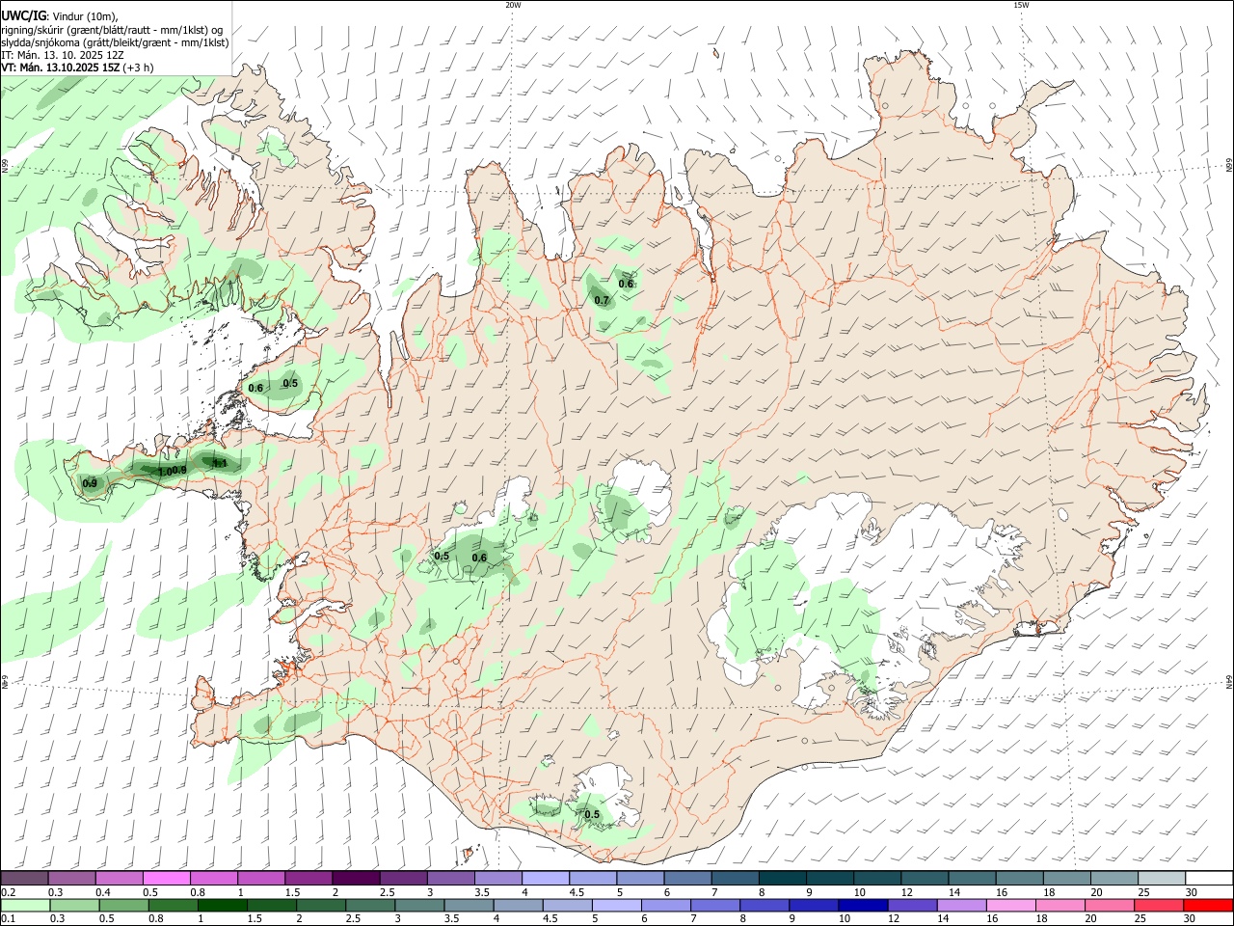Click the bright red swatch labeled 30 in the bottom legend row
Image resolution: width=1234 pixels, height=926 pixels.
click(x=1208, y=905)
